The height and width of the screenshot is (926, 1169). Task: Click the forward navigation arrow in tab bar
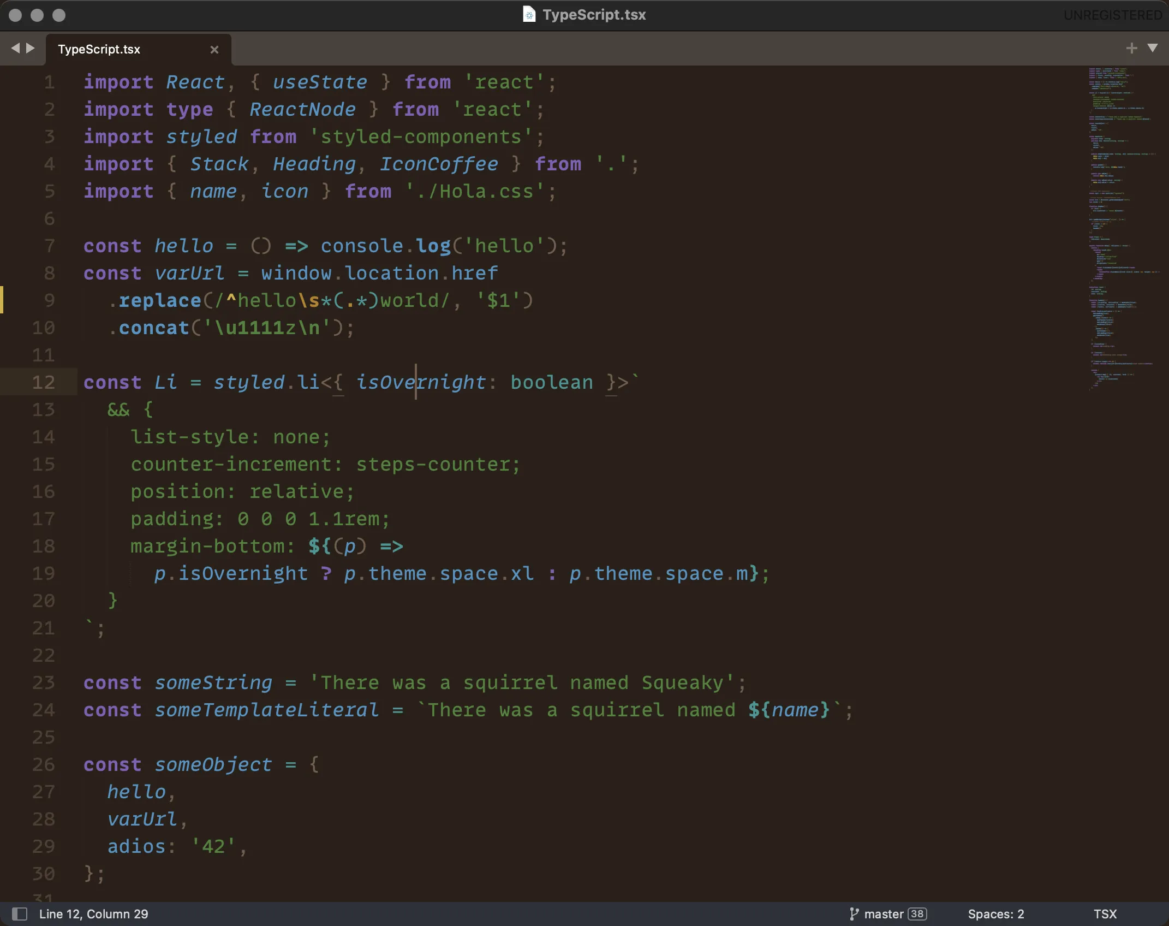[30, 48]
